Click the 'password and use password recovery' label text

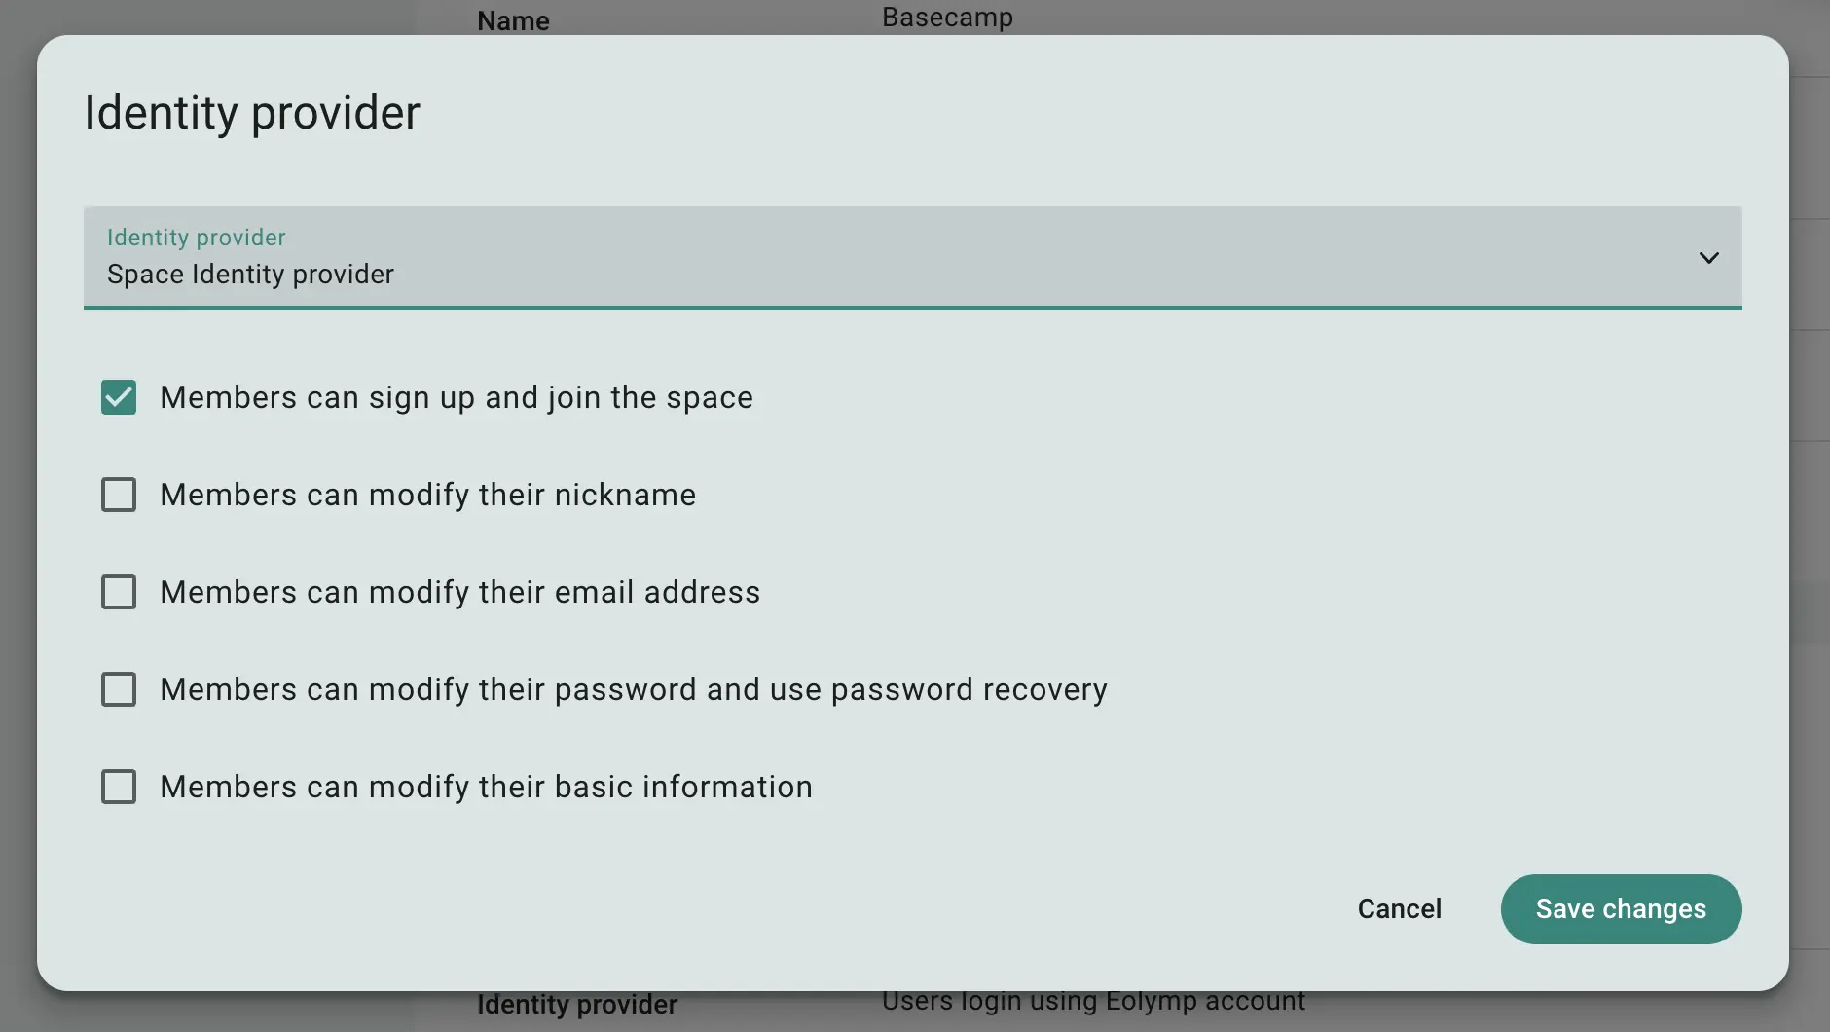pos(831,689)
